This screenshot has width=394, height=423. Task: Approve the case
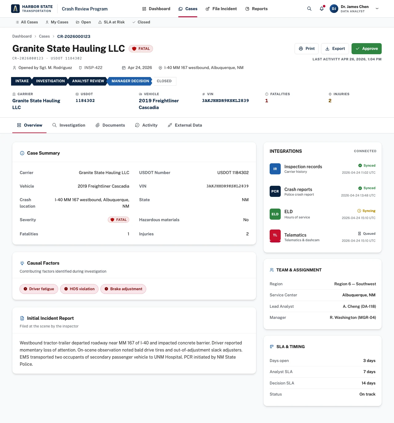coord(367,49)
